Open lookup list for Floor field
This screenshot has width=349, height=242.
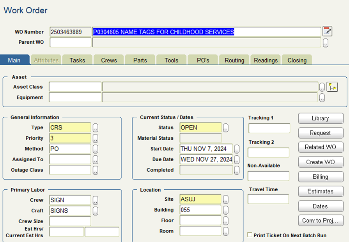(x=225, y=221)
